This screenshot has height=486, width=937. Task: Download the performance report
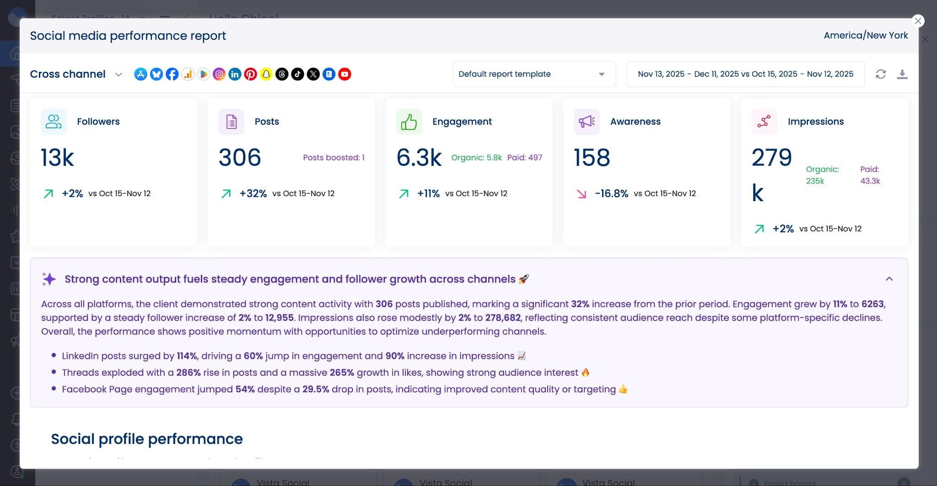902,74
